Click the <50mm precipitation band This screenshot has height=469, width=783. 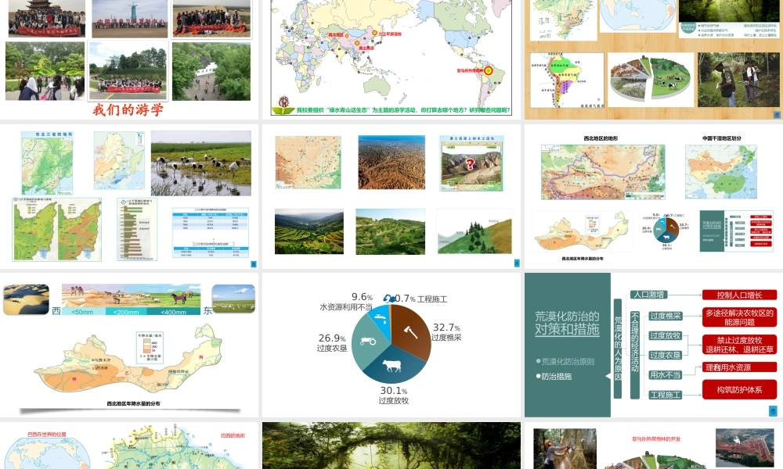tap(83, 312)
